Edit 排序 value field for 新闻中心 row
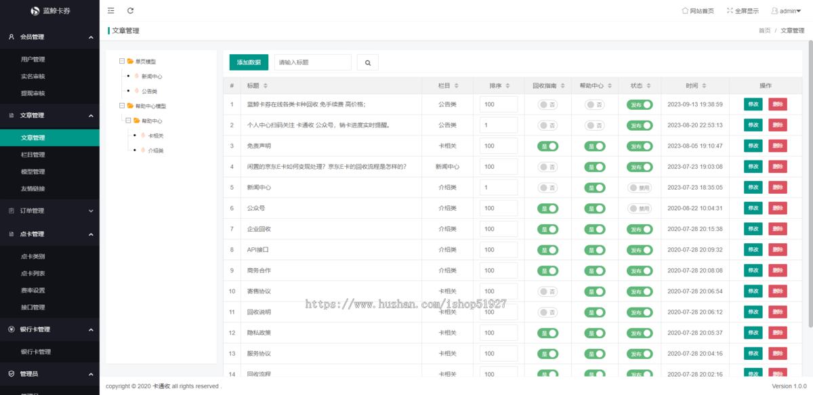The height and width of the screenshot is (395, 813). [x=499, y=188]
